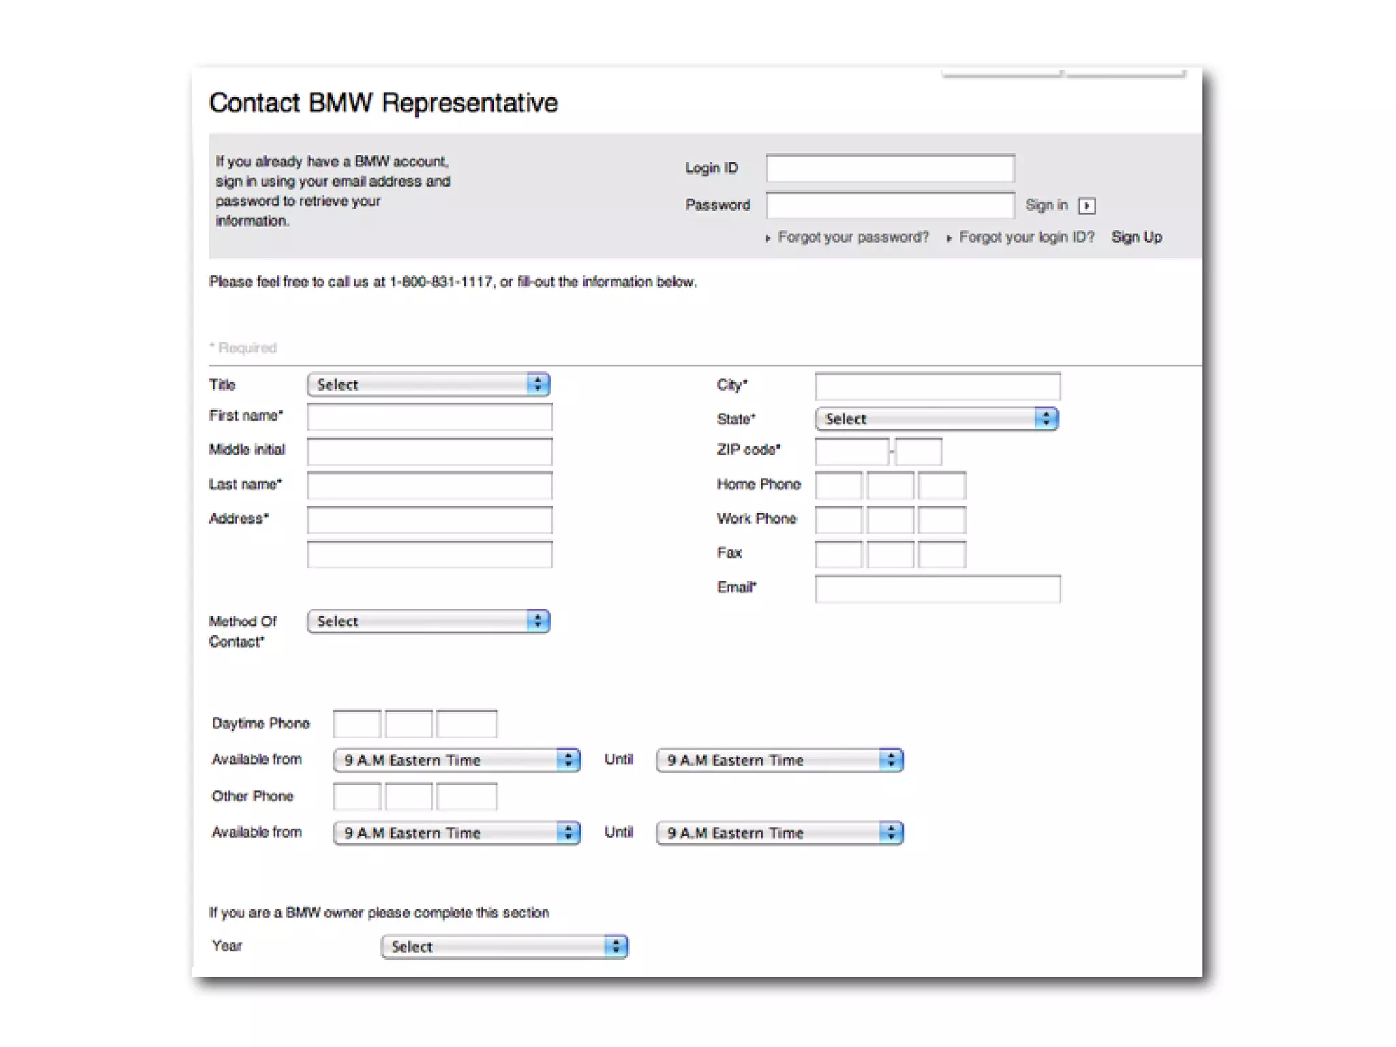This screenshot has height=1047, width=1396.
Task: Click the Last name input field
Action: tap(429, 485)
